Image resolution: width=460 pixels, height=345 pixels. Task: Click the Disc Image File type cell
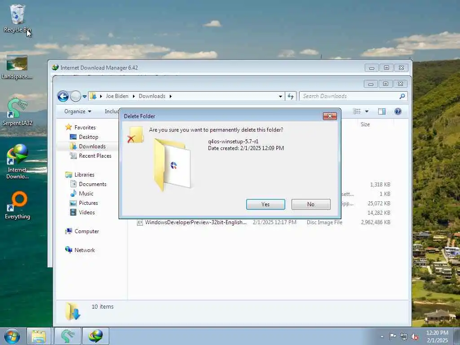[x=324, y=222]
